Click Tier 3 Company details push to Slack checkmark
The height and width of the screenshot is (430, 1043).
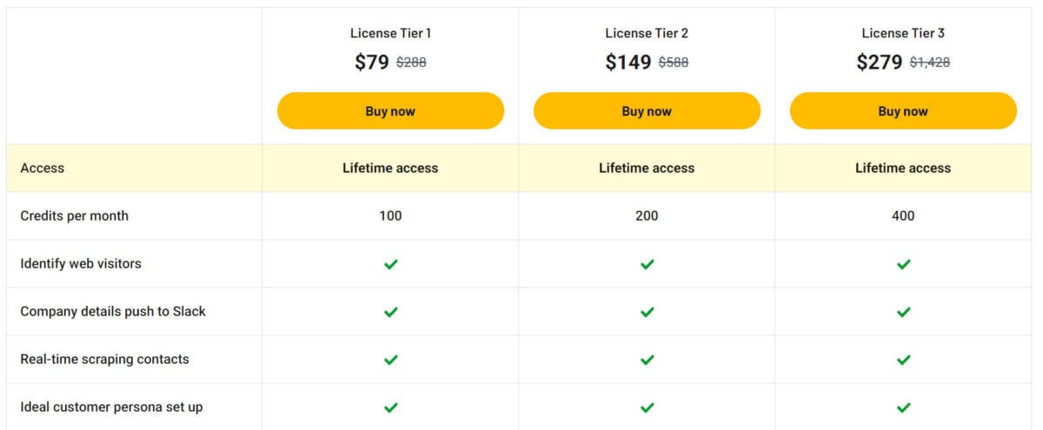[903, 312]
